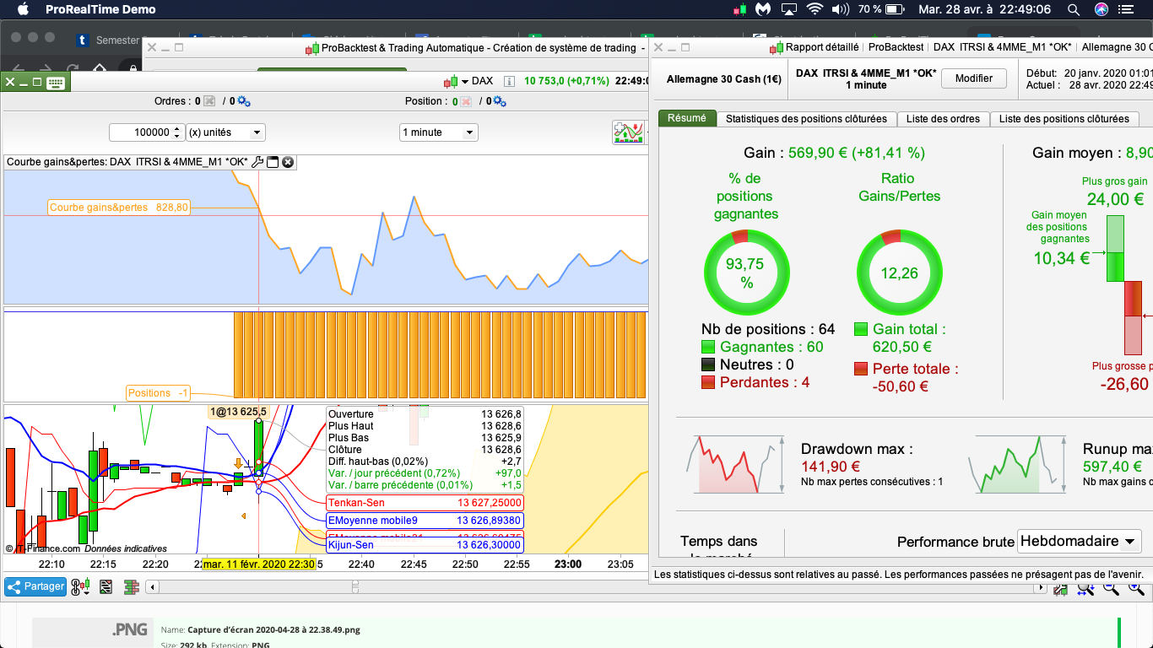Screen dimensions: 1153x648
Task: Cancel all pending orders icon
Action: click(209, 101)
